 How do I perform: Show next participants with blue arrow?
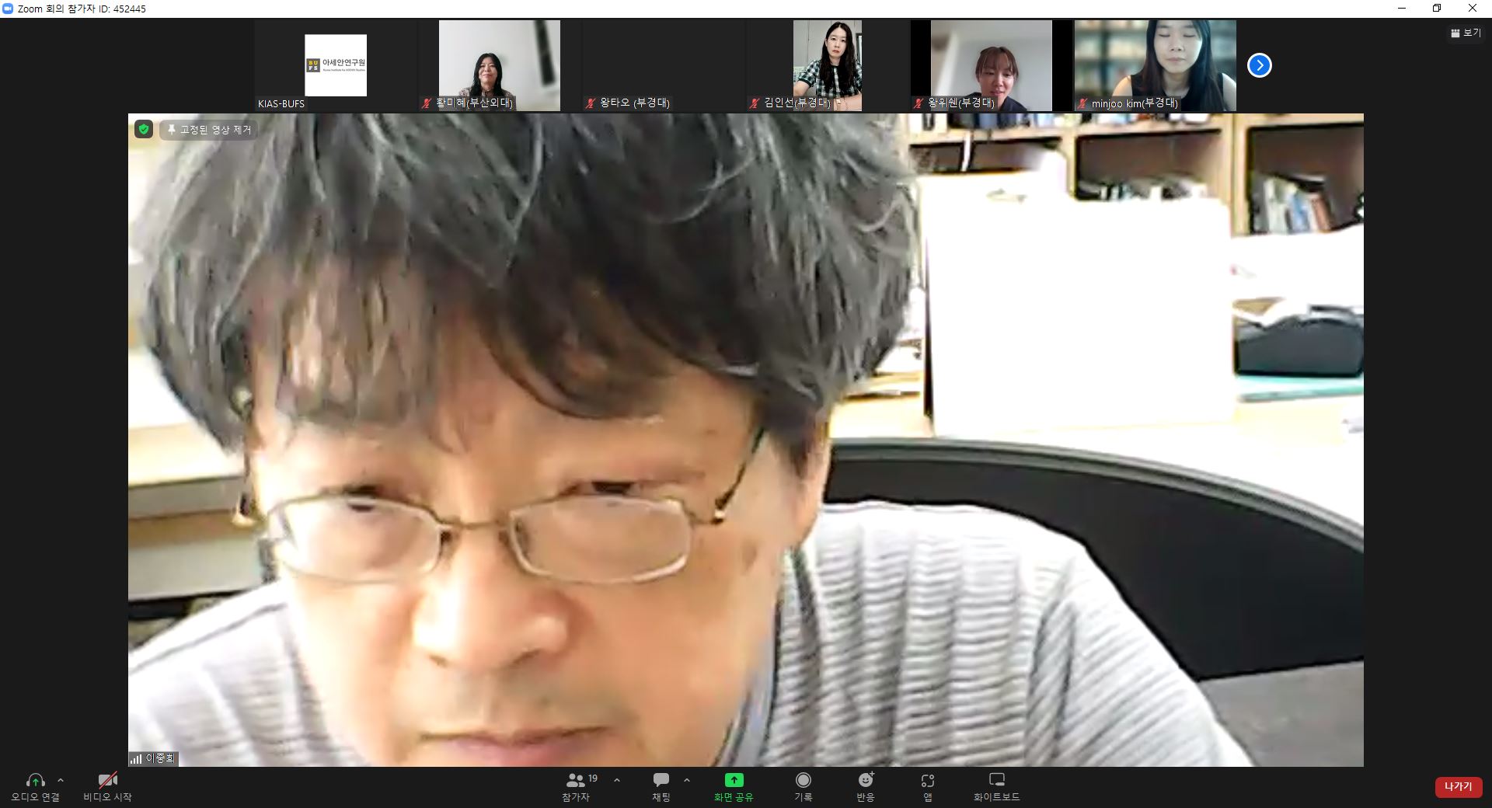tap(1259, 65)
